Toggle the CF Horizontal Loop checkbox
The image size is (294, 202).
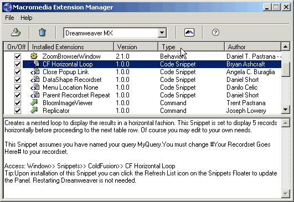(x=18, y=64)
